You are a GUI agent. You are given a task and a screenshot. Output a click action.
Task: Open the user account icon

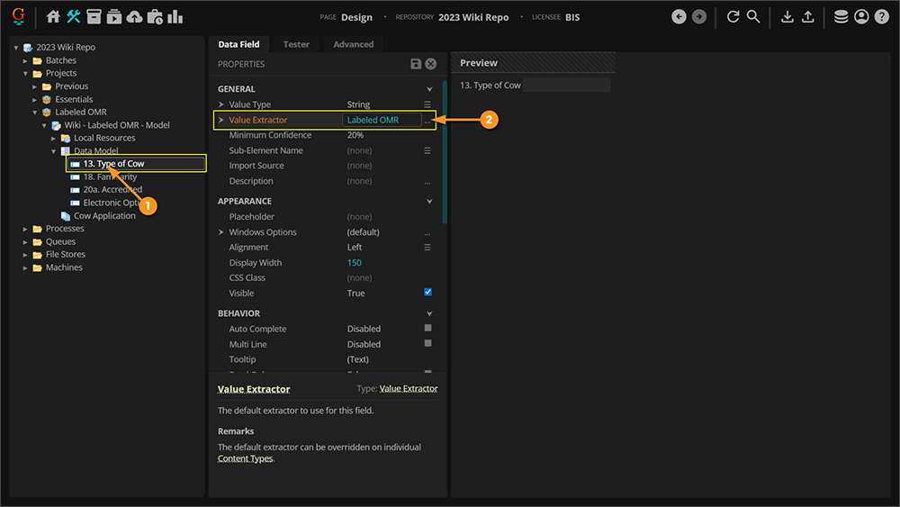point(861,17)
